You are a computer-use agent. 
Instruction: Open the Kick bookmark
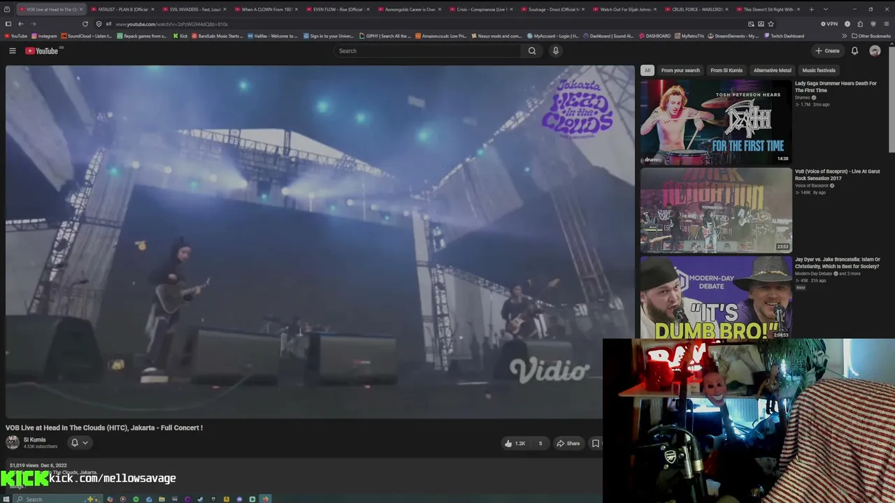pos(180,36)
